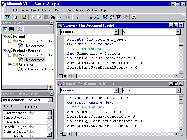
Task: Open the Debug menu
Action: point(60,10)
